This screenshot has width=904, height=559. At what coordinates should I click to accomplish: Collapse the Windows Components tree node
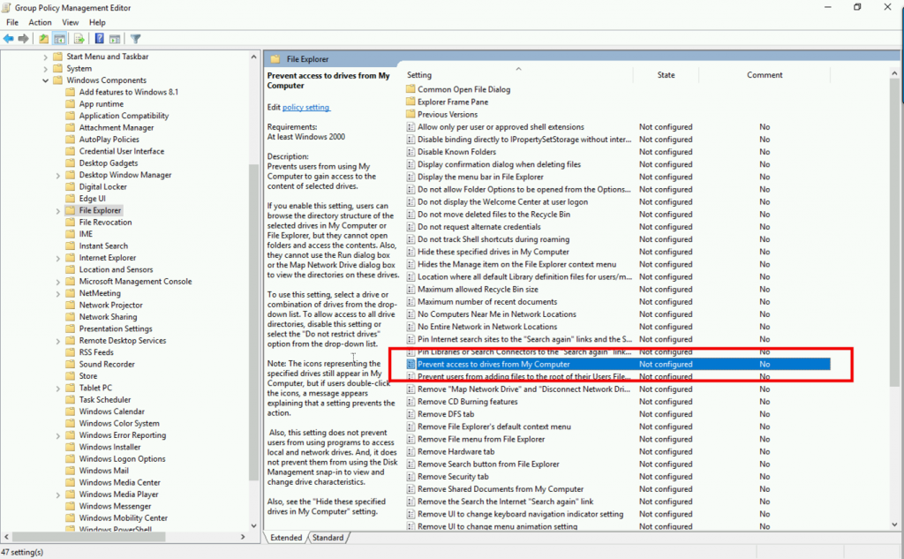[x=44, y=79]
